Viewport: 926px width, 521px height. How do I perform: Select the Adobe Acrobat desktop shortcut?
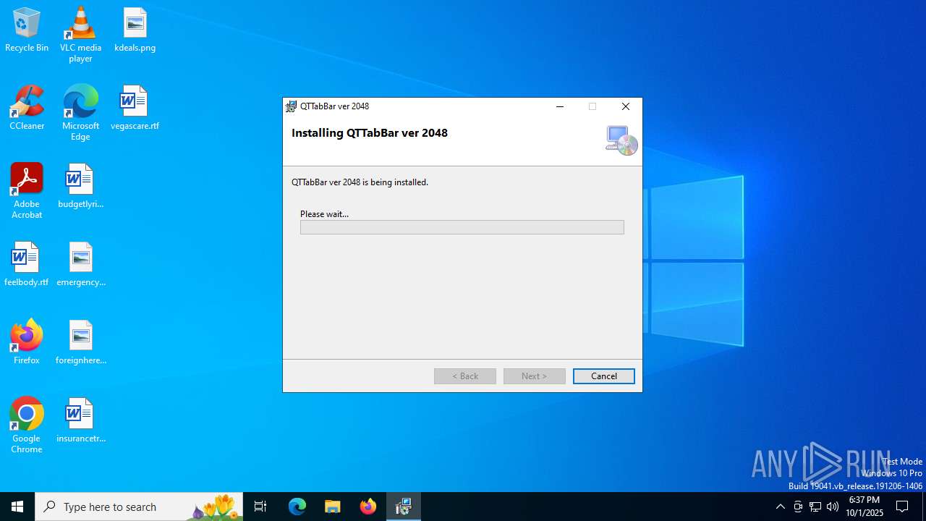click(27, 191)
